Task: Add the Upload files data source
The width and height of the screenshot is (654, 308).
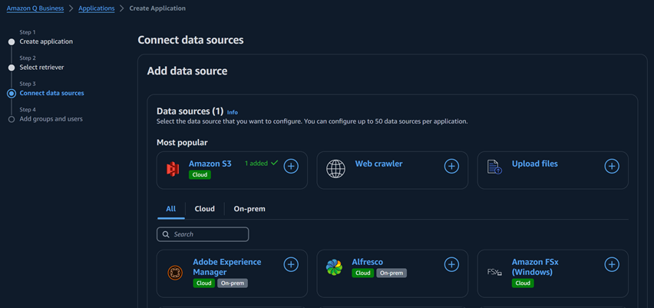Action: [x=612, y=166]
